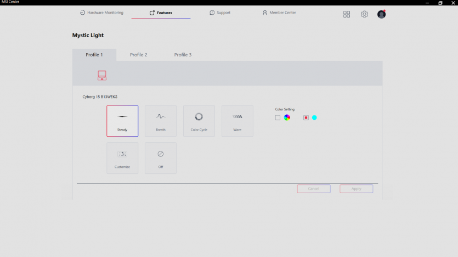Click the cyan color swatch

[314, 118]
